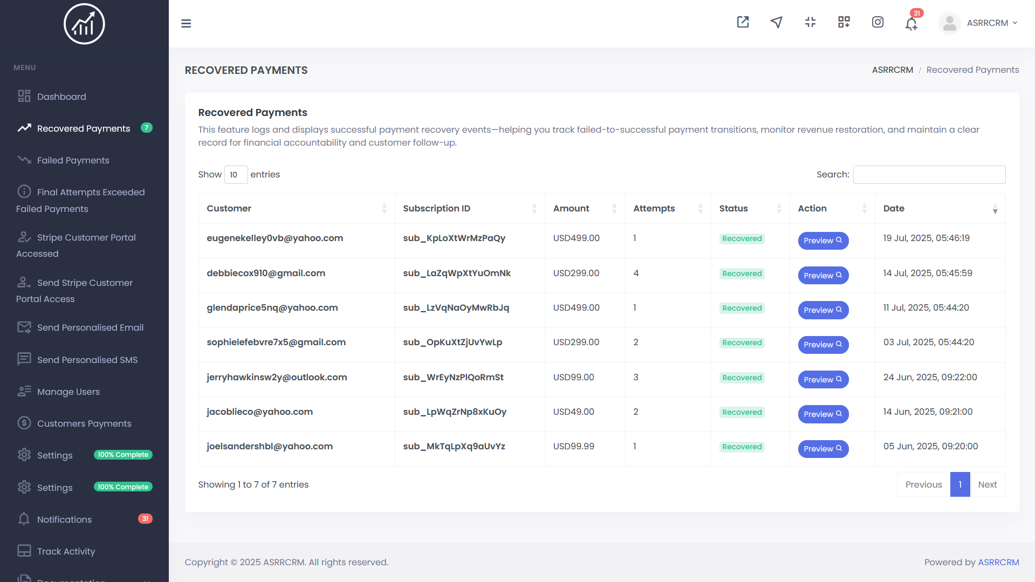Sort table by Customer column
1035x582 pixels.
tap(296, 208)
